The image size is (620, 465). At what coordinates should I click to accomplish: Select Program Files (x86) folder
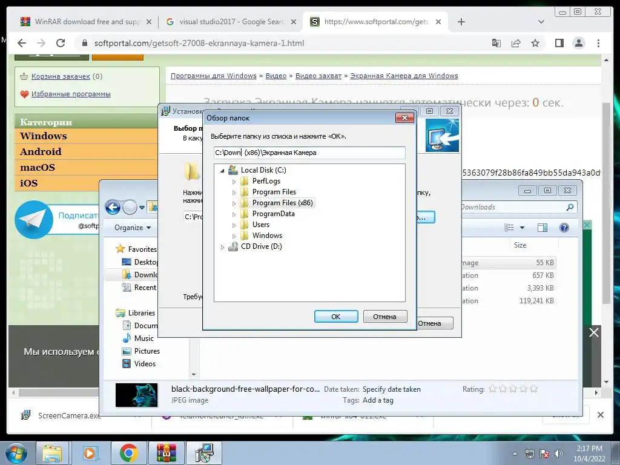[282, 202]
